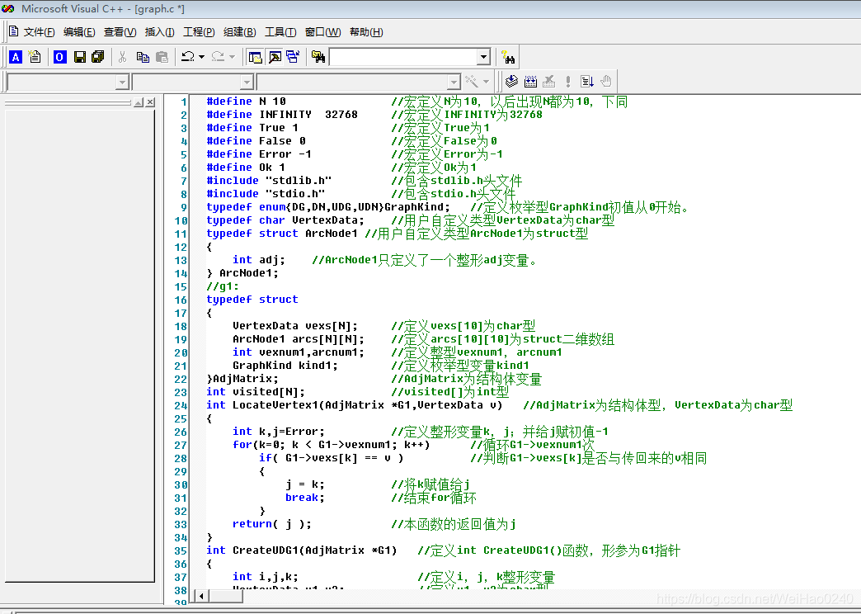
Task: Click the blue 'A' toolbar icon
Action: pyautogui.click(x=16, y=57)
